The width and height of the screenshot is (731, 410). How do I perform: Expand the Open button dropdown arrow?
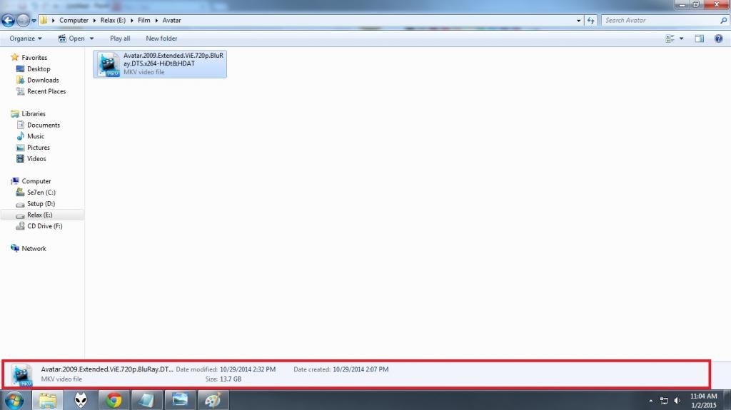coord(92,39)
